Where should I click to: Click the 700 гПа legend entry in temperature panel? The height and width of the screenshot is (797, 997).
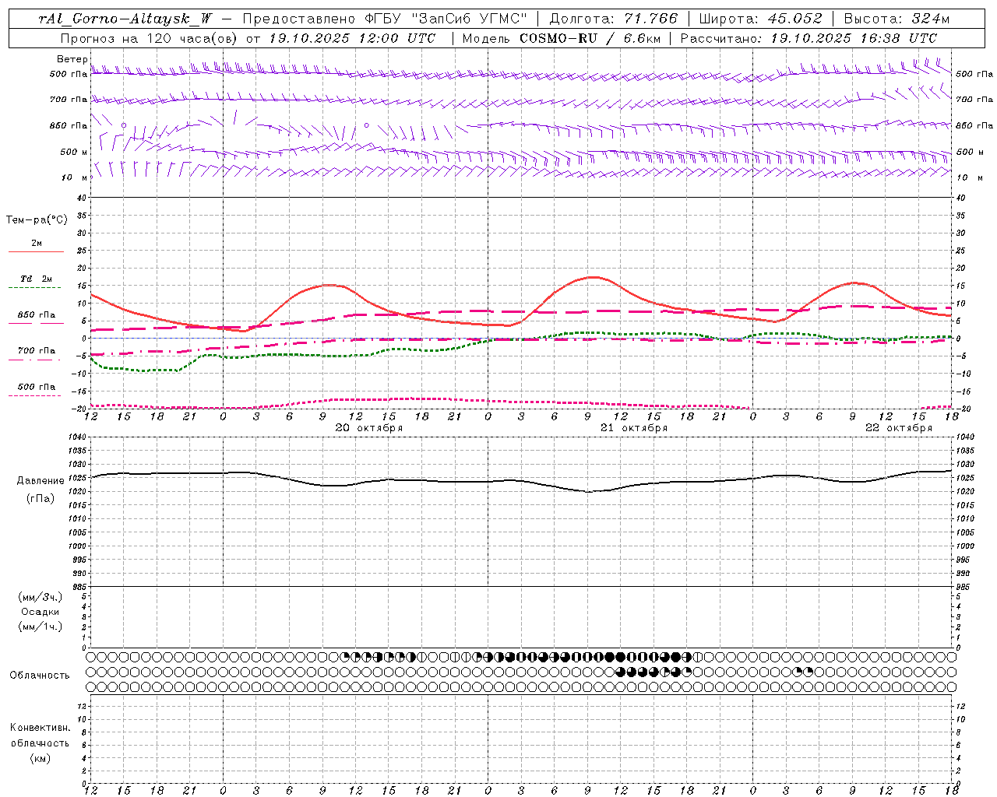point(37,351)
